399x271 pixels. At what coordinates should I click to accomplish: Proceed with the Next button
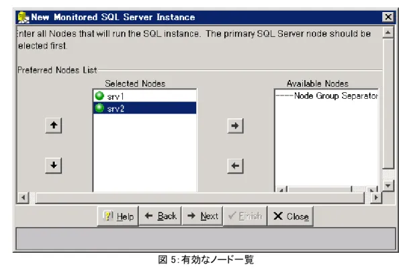[x=203, y=217]
